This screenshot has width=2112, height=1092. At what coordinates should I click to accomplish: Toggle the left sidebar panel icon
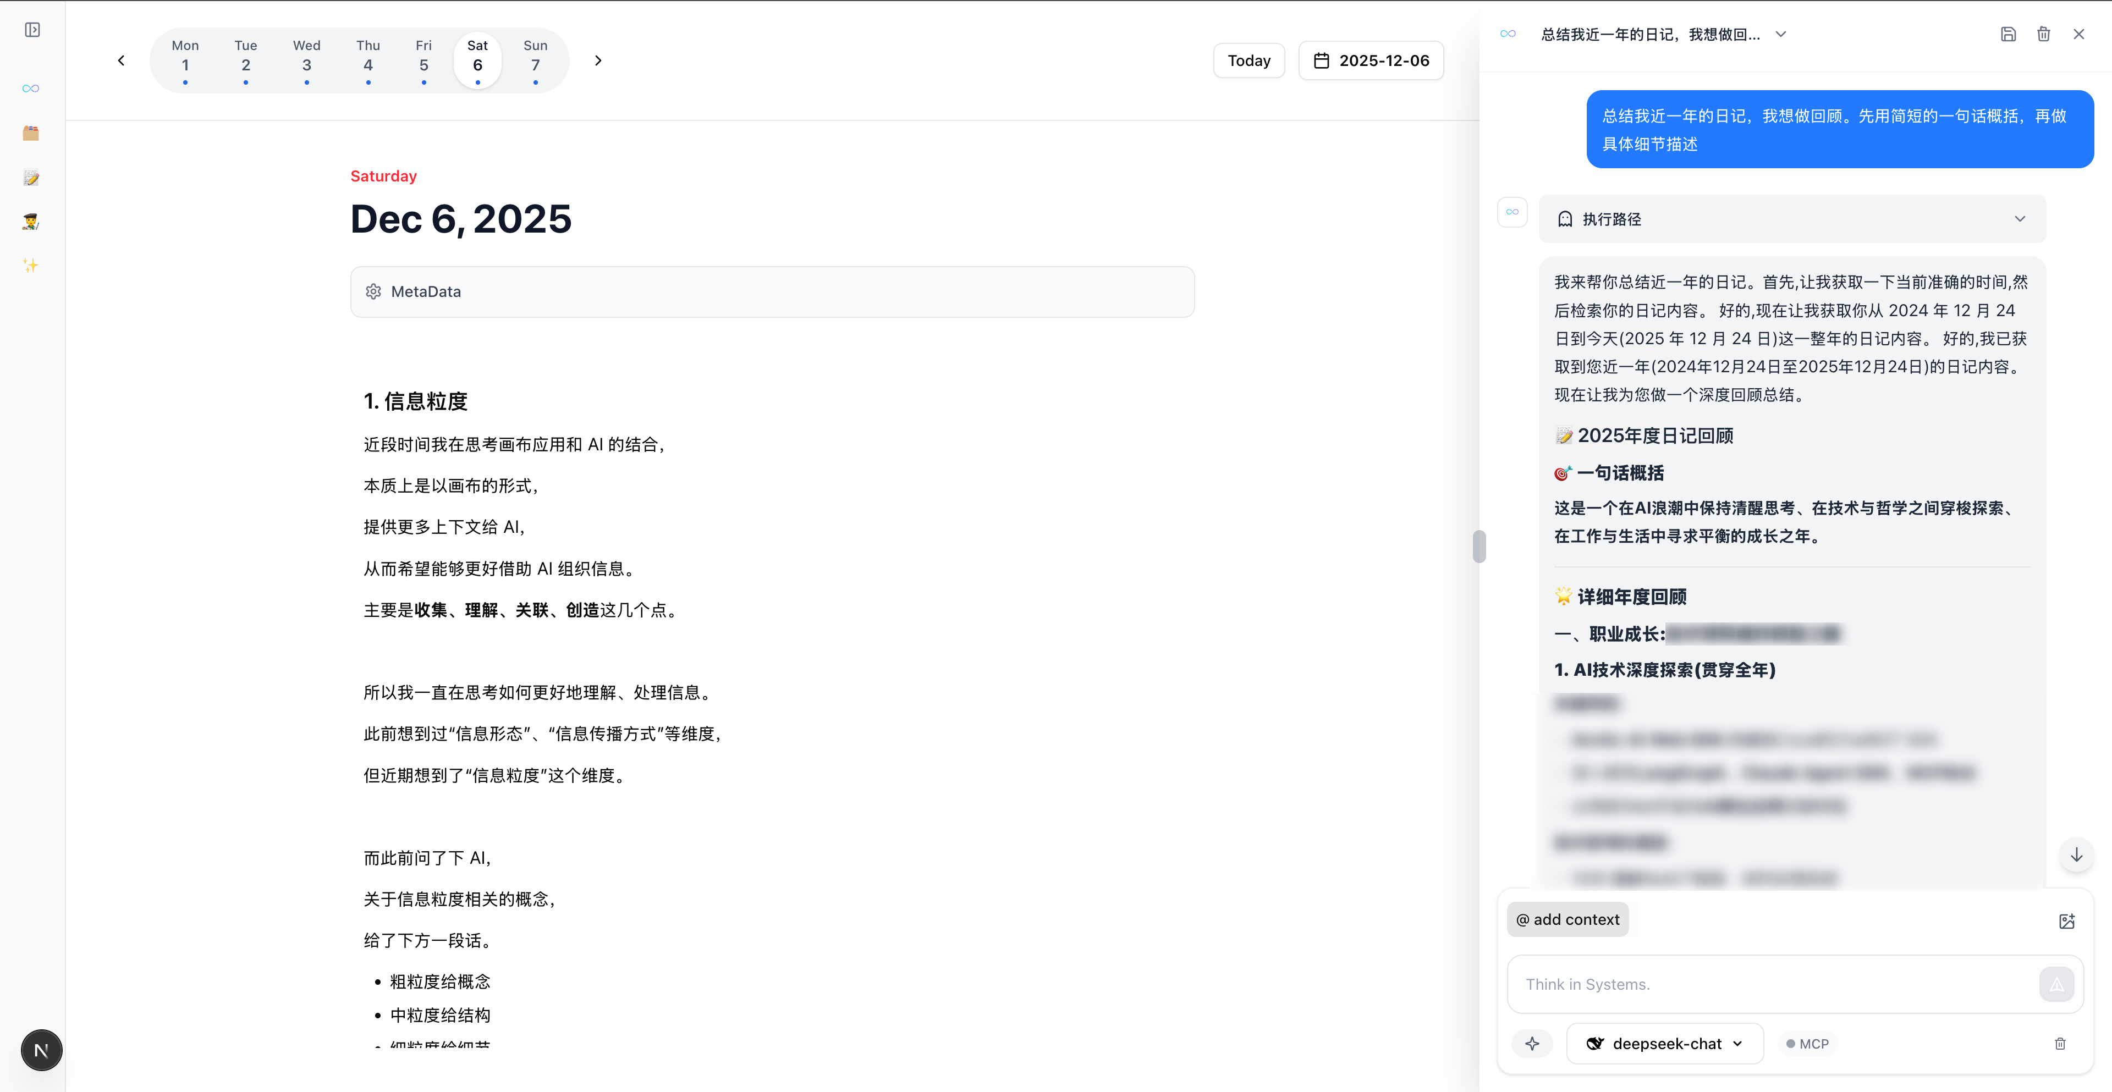point(32,30)
